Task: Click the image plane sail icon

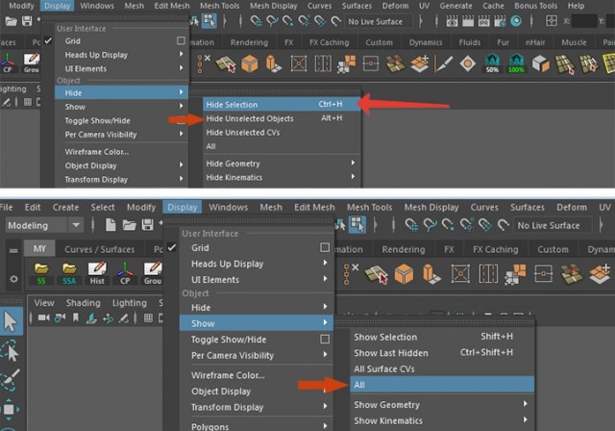Action: pyautogui.click(x=91, y=317)
